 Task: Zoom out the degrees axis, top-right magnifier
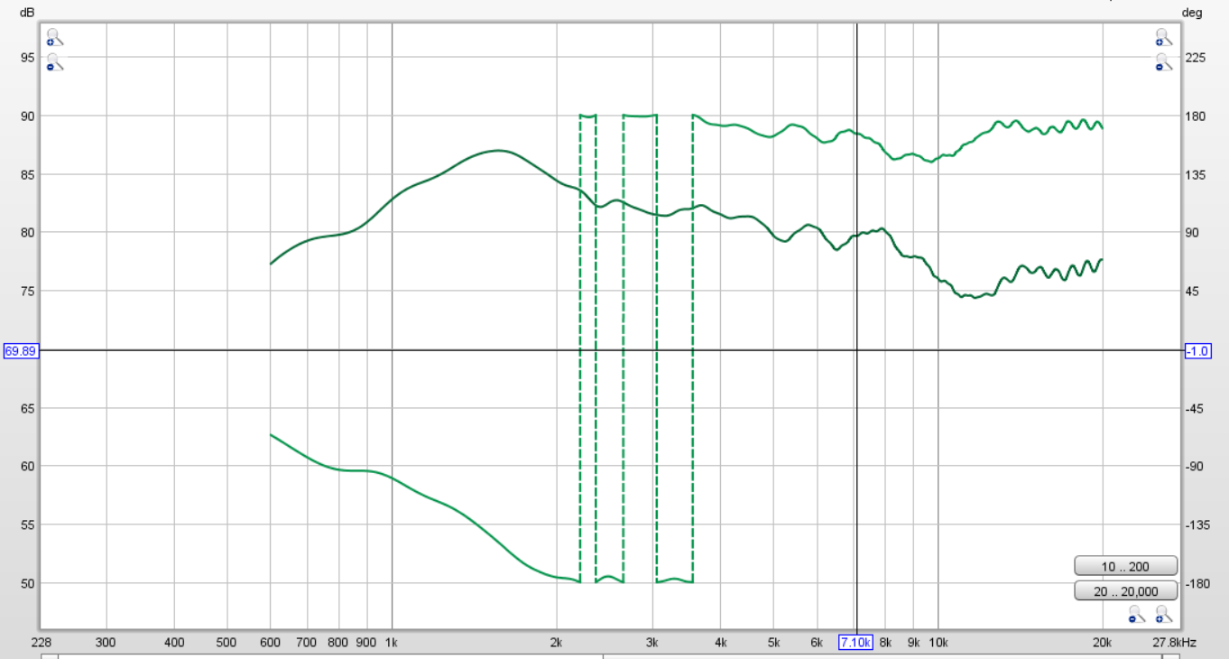tap(1164, 62)
